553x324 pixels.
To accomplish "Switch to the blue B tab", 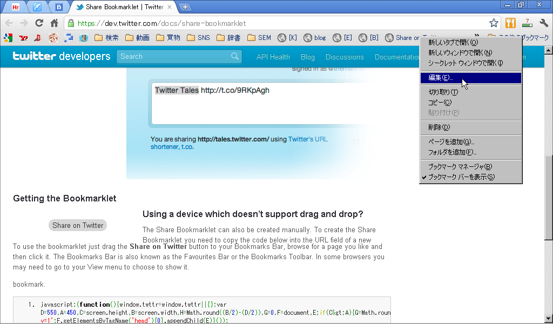I will point(58,6).
